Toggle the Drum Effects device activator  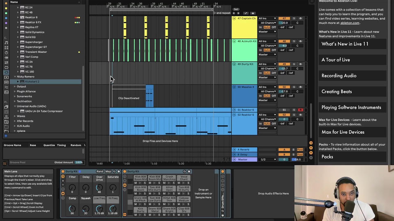[223, 172]
